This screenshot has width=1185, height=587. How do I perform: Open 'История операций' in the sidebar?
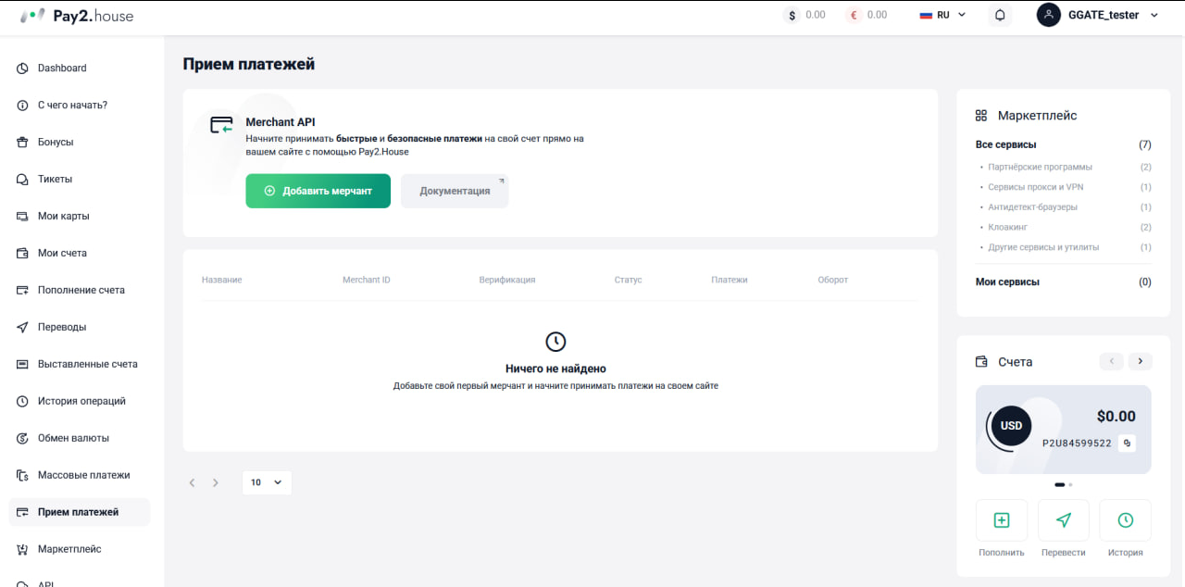tap(80, 402)
